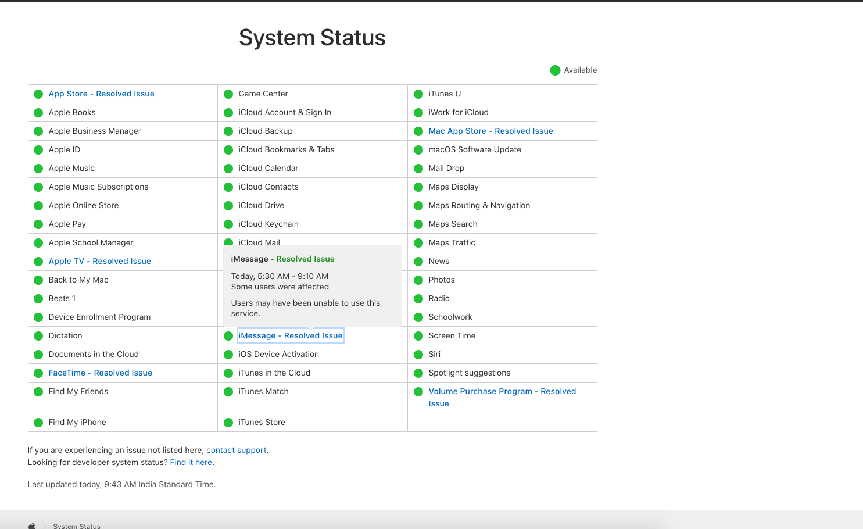Viewport: 863px width, 529px height.
Task: Click the Apple Music Subscriptions label
Action: point(99,187)
